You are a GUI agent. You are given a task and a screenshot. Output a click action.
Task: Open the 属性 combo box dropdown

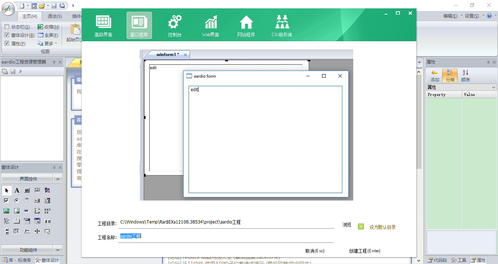[x=494, y=88]
